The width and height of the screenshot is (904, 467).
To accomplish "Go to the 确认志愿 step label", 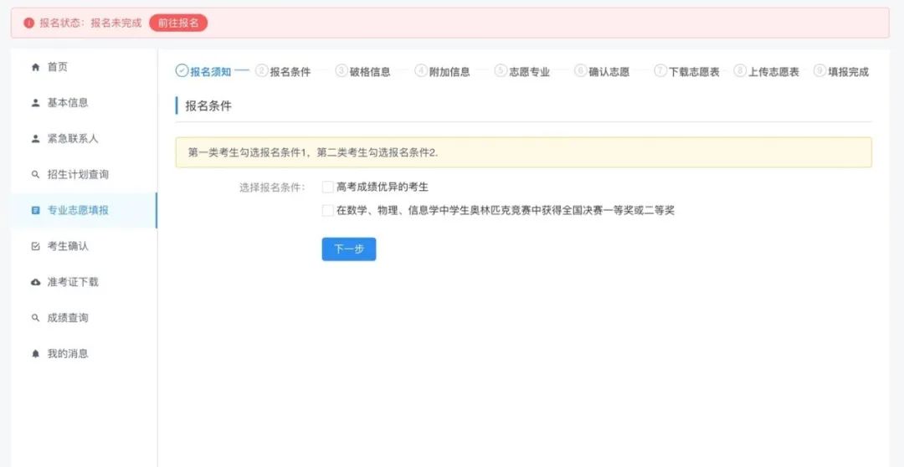I will click(609, 72).
